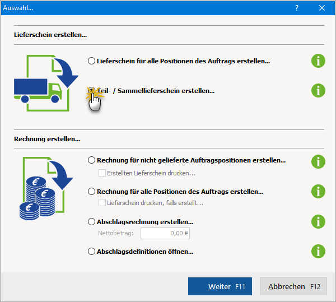The width and height of the screenshot is (336, 302).
Task: Choose Rechnung für alle Positionen des Auftrags
Action: (92, 192)
